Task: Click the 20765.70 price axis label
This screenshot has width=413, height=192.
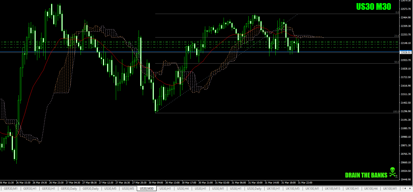Action: pos(406,154)
